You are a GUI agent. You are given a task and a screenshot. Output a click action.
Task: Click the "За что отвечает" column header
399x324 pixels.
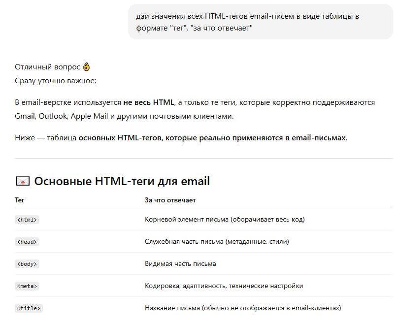pyautogui.click(x=170, y=200)
